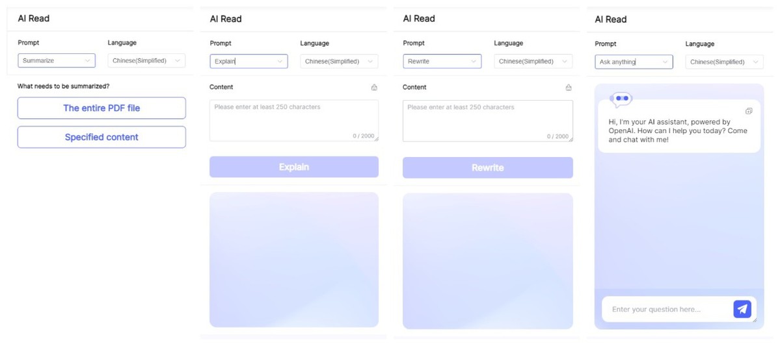
Task: Open the Rewrite prompt dropdown
Action: tap(442, 62)
